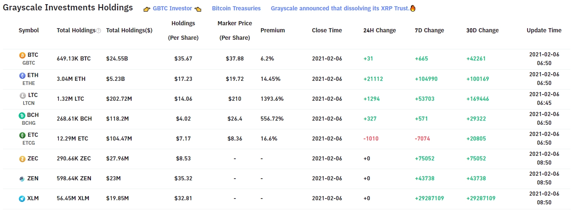Image resolution: width=574 pixels, height=211 pixels.
Task: Click the Grayscale Investments Holdings title
Action: pos(68,7)
